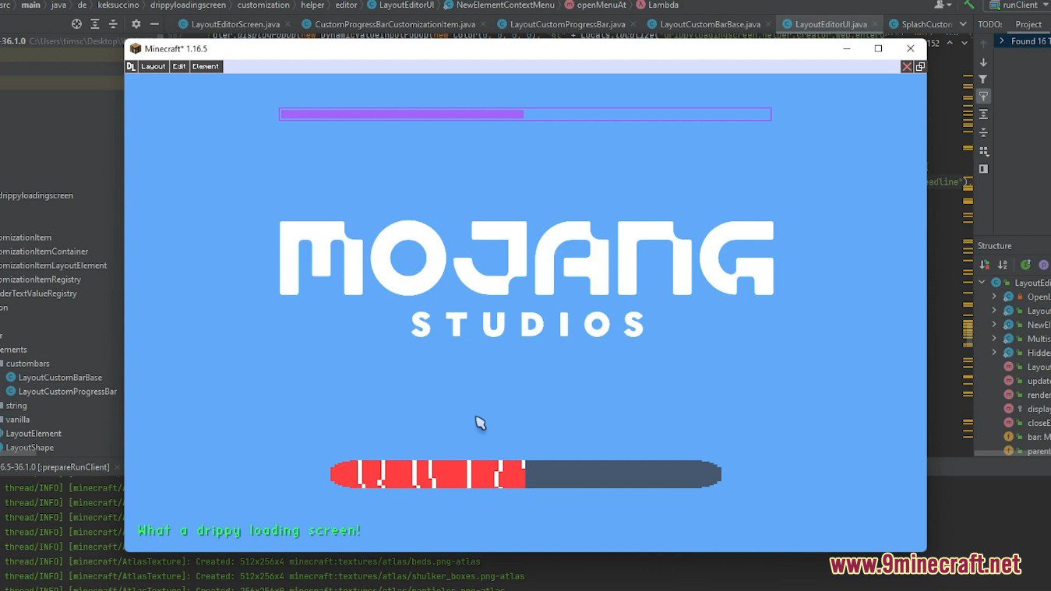Switch to the Project tab in TODO panel
The height and width of the screenshot is (591, 1051).
tap(1028, 24)
